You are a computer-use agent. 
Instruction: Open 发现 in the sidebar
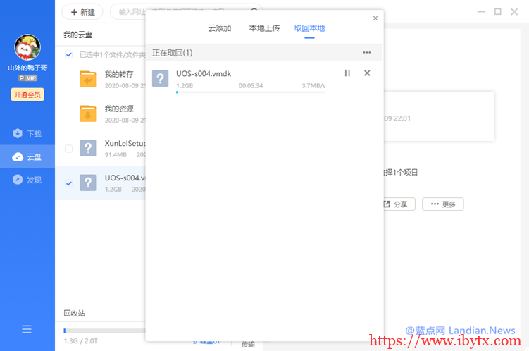tap(27, 180)
